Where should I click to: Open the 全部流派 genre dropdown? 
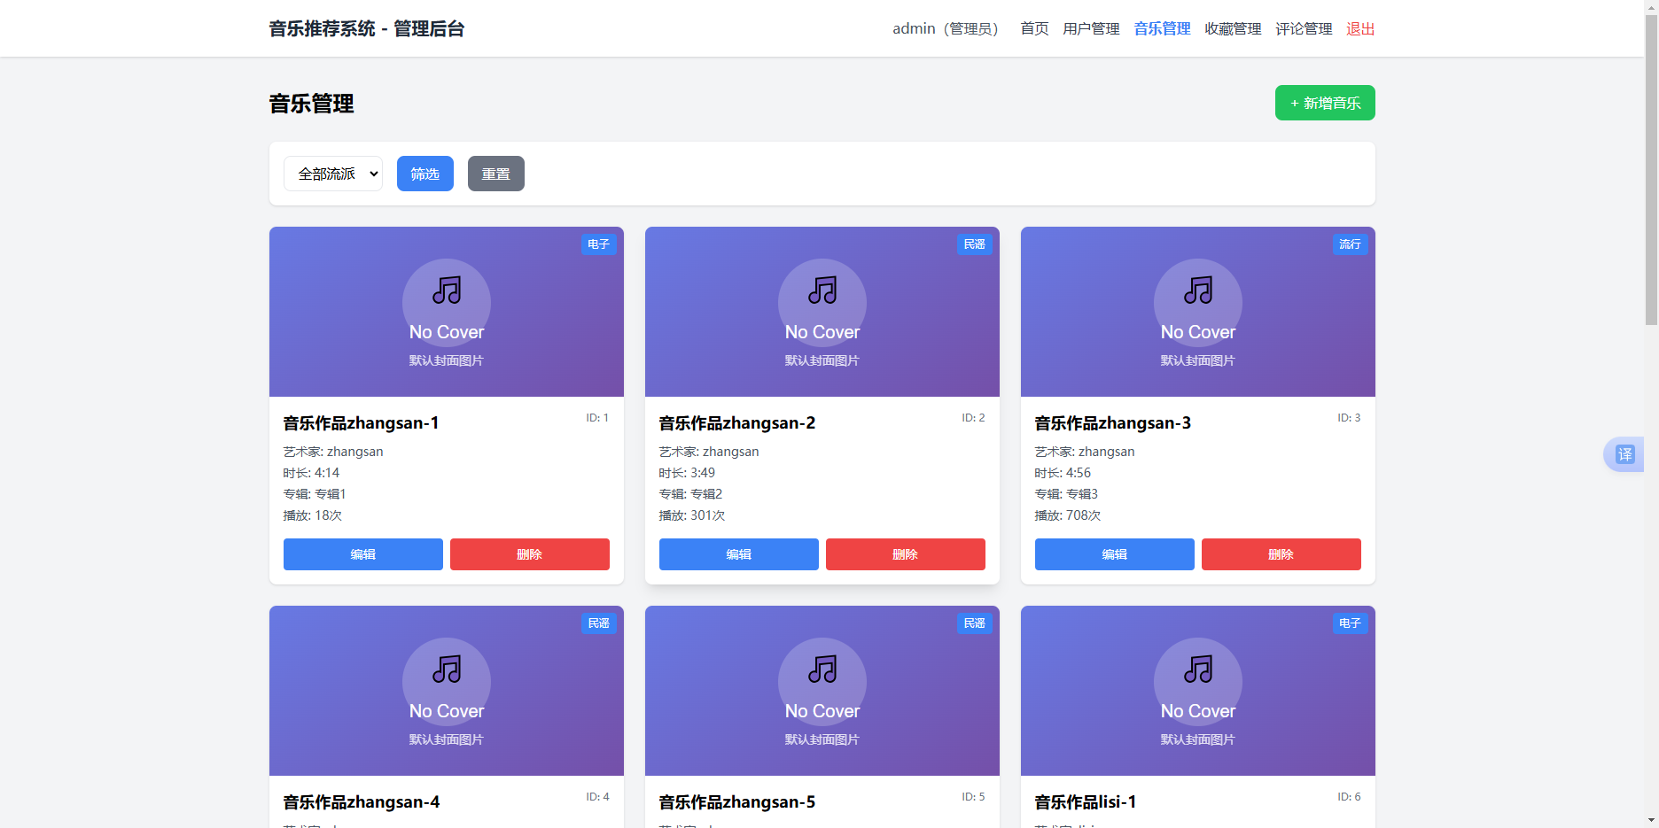333,174
